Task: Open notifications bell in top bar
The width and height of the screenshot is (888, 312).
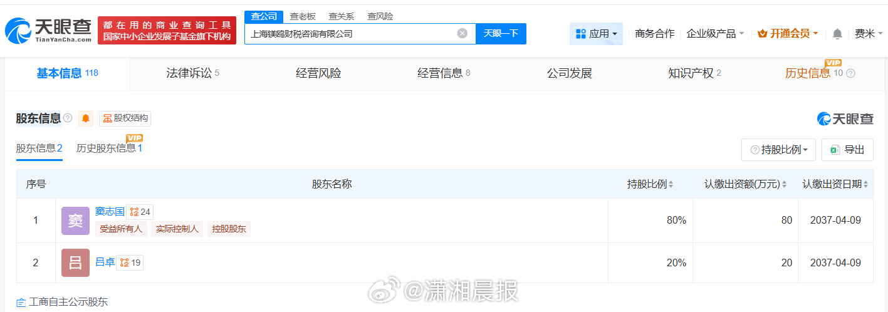Action: [837, 34]
